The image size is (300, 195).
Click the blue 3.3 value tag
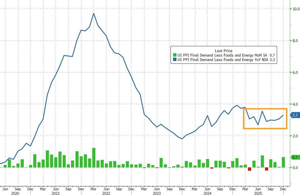pos(295,115)
